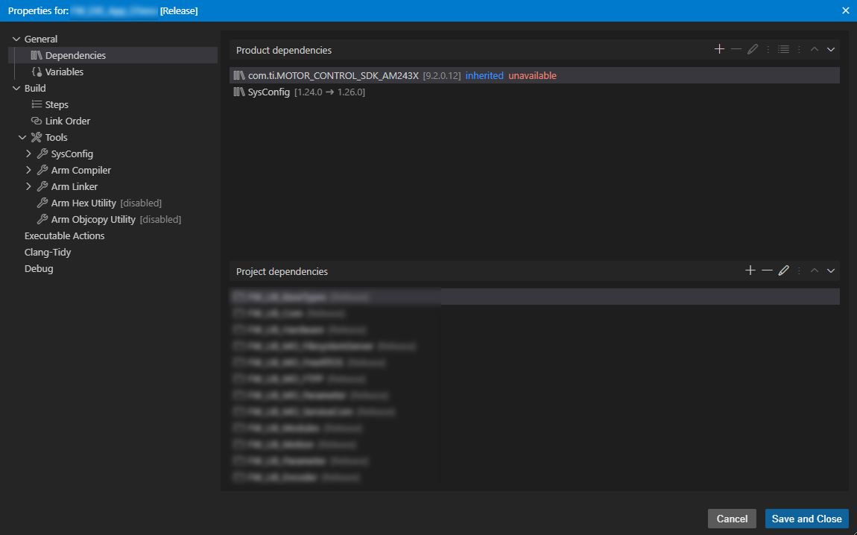Image resolution: width=857 pixels, height=535 pixels.
Task: Click the list view icon in Product dependencies
Action: [x=783, y=49]
